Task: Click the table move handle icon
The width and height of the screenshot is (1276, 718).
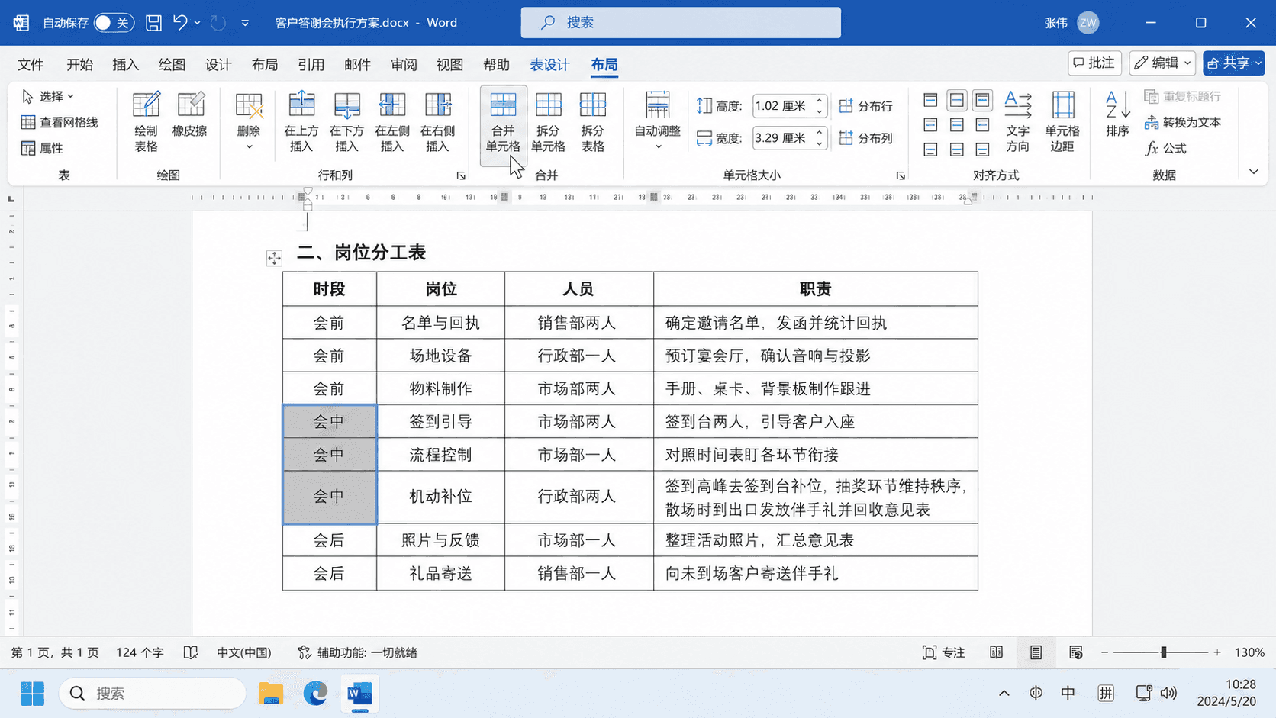Action: (x=274, y=258)
